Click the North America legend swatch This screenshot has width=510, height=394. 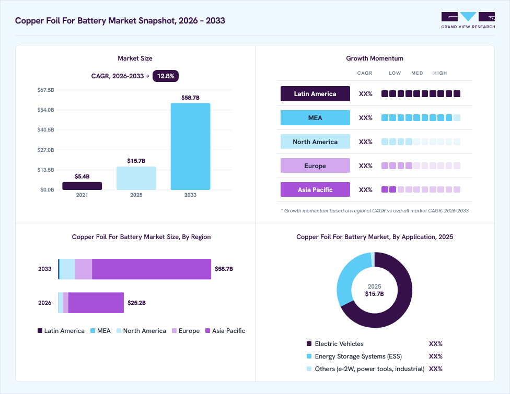(x=119, y=331)
